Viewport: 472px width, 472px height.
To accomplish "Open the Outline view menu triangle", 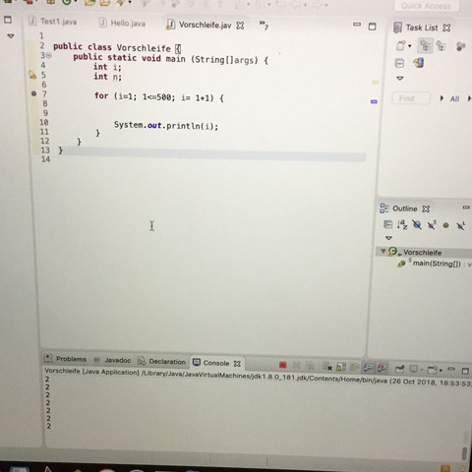I will click(388, 238).
